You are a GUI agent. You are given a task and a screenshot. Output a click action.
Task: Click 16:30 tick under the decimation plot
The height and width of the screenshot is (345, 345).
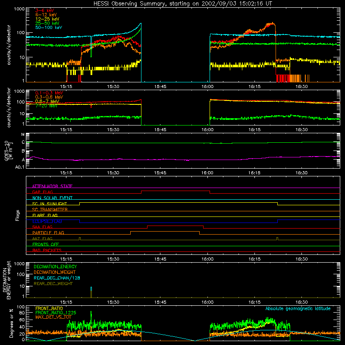[x=301, y=302]
